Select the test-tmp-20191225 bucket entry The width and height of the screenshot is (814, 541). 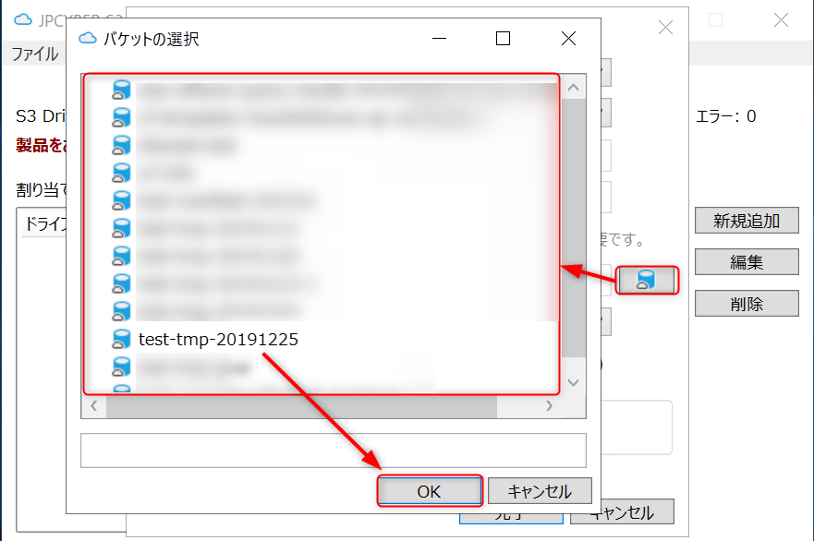219,339
